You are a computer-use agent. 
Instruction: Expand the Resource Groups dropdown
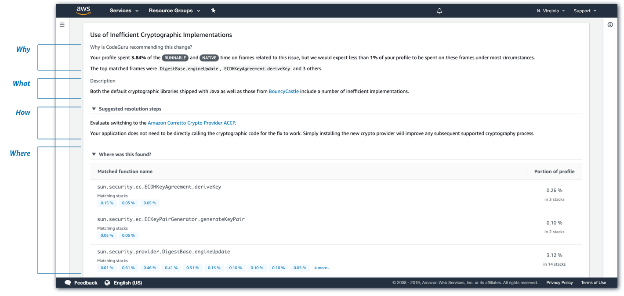(x=174, y=10)
